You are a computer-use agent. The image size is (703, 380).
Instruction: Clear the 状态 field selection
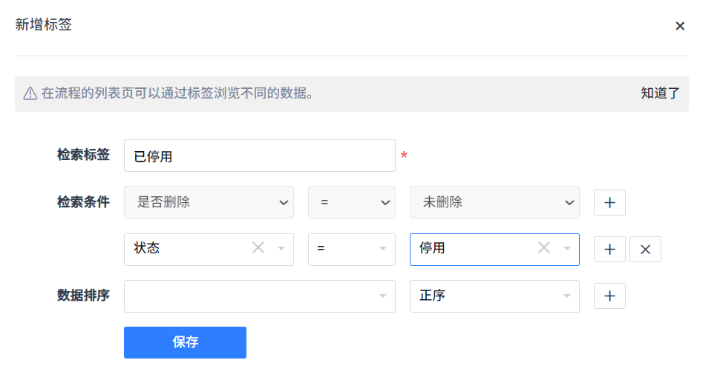pyautogui.click(x=258, y=248)
